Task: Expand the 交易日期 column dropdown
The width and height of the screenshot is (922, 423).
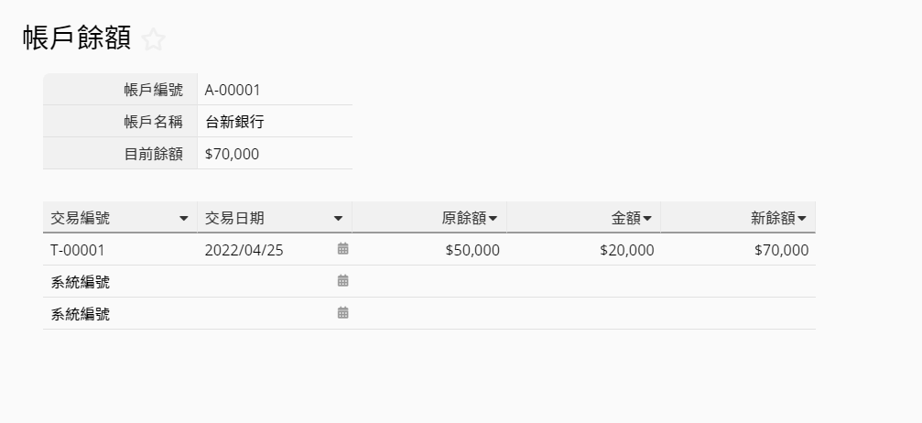Action: [338, 219]
